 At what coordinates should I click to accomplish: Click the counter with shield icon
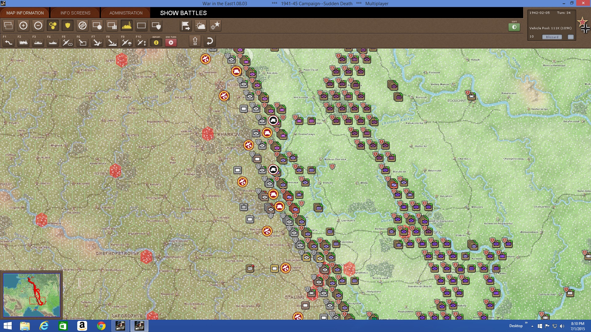[156, 26]
